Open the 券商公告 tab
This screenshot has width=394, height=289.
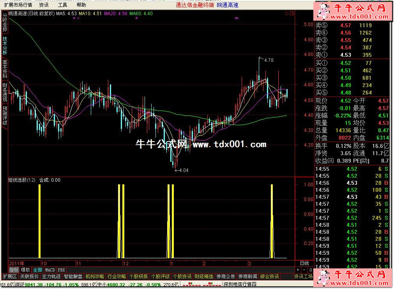pos(226,277)
